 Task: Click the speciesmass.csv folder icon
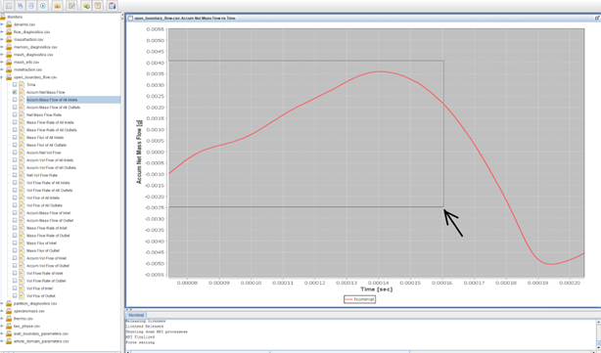click(9, 311)
